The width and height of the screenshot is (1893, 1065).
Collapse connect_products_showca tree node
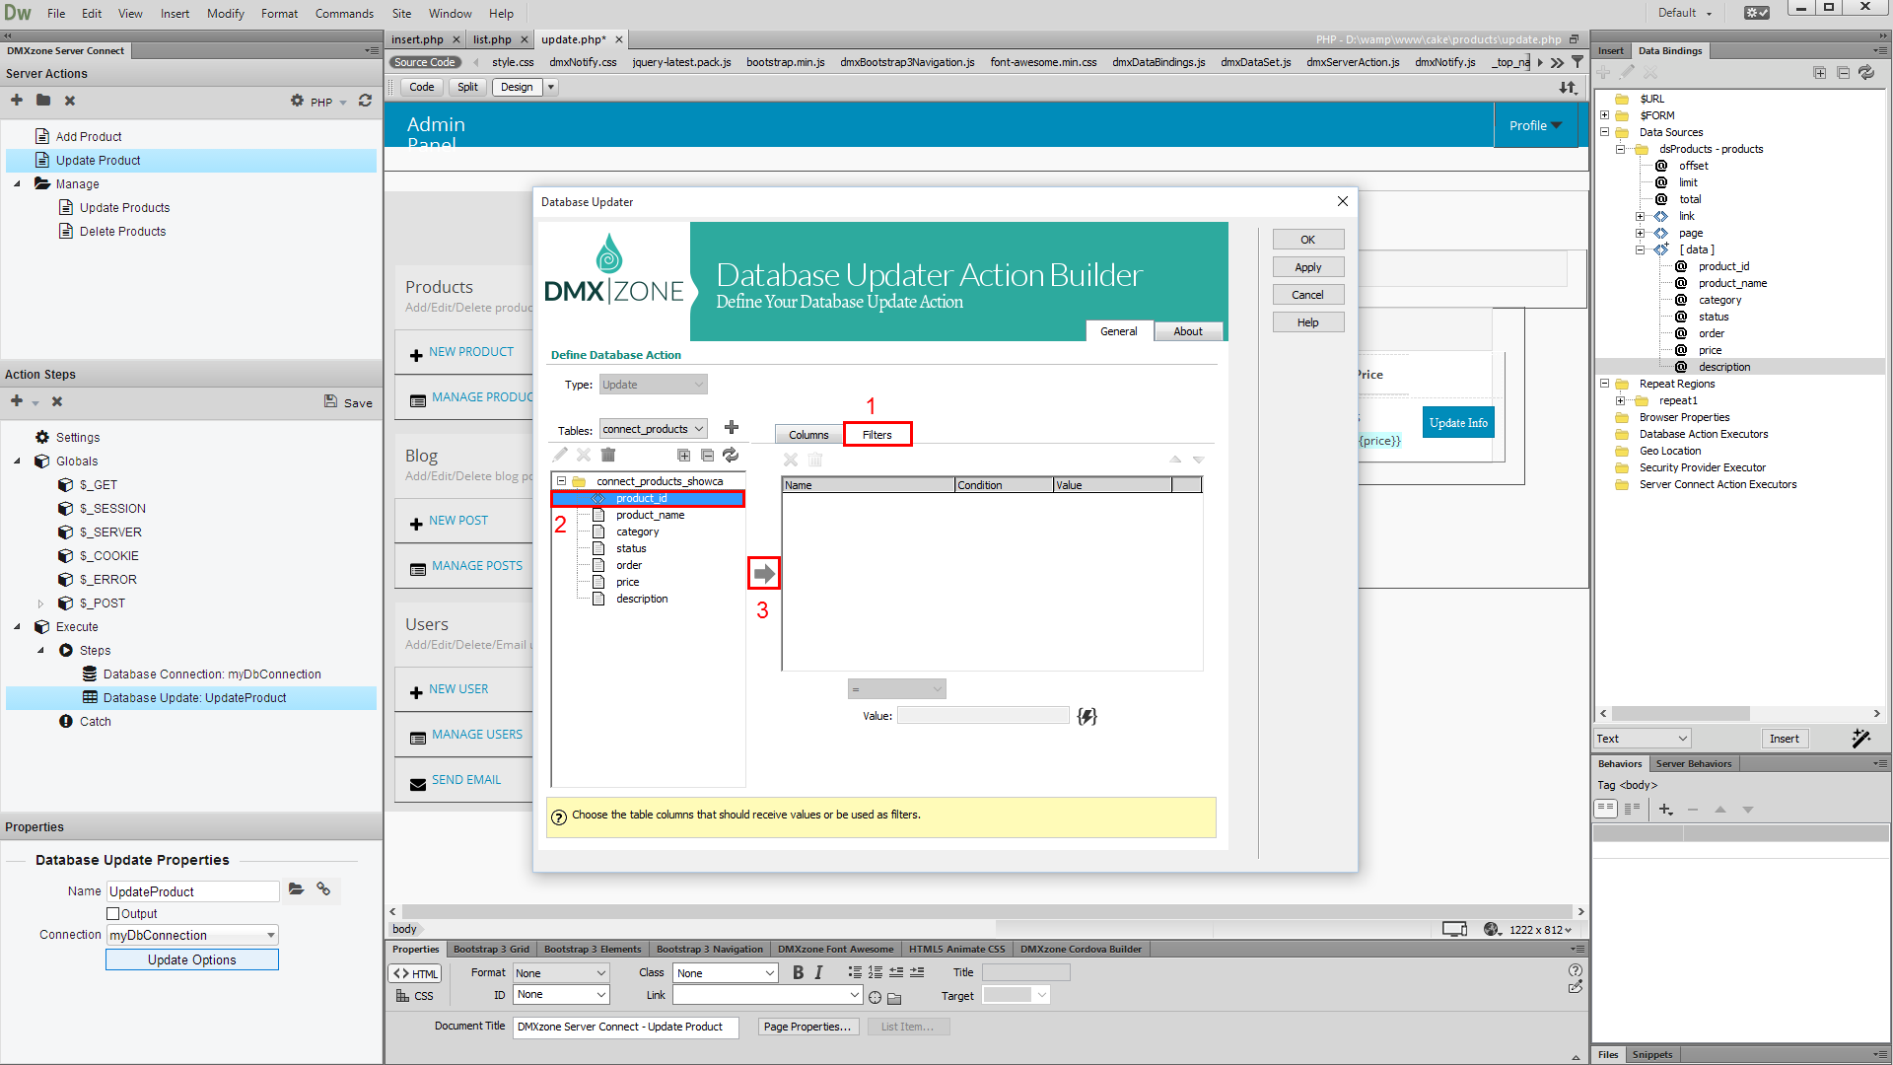pos(562,481)
